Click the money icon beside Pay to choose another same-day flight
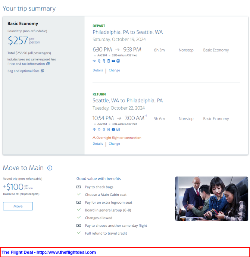The image size is (250, 257). tap(79, 226)
